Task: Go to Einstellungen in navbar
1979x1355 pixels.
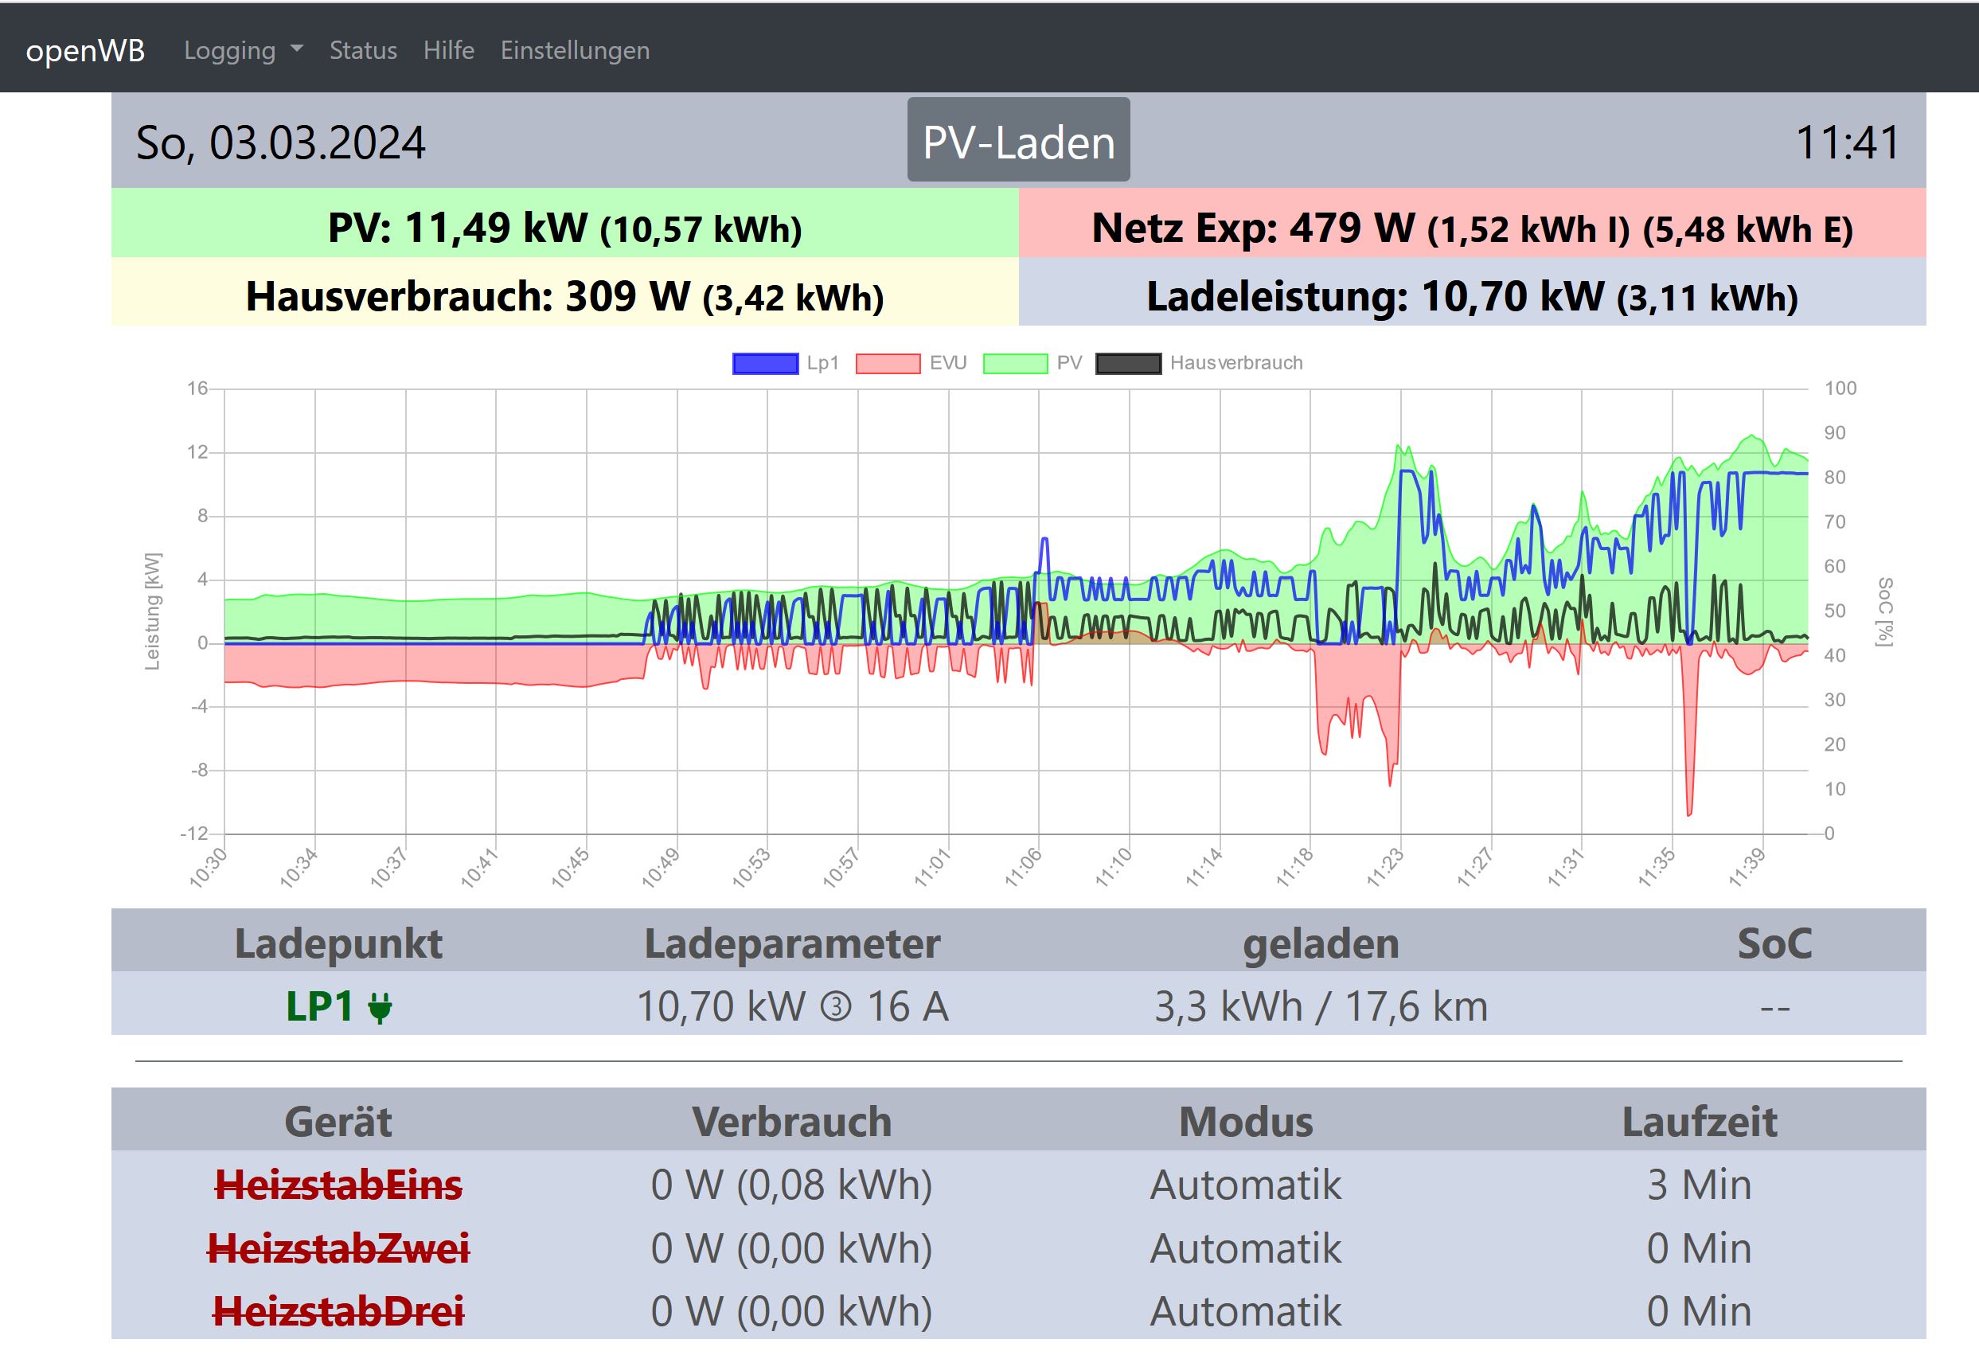Action: 574,50
